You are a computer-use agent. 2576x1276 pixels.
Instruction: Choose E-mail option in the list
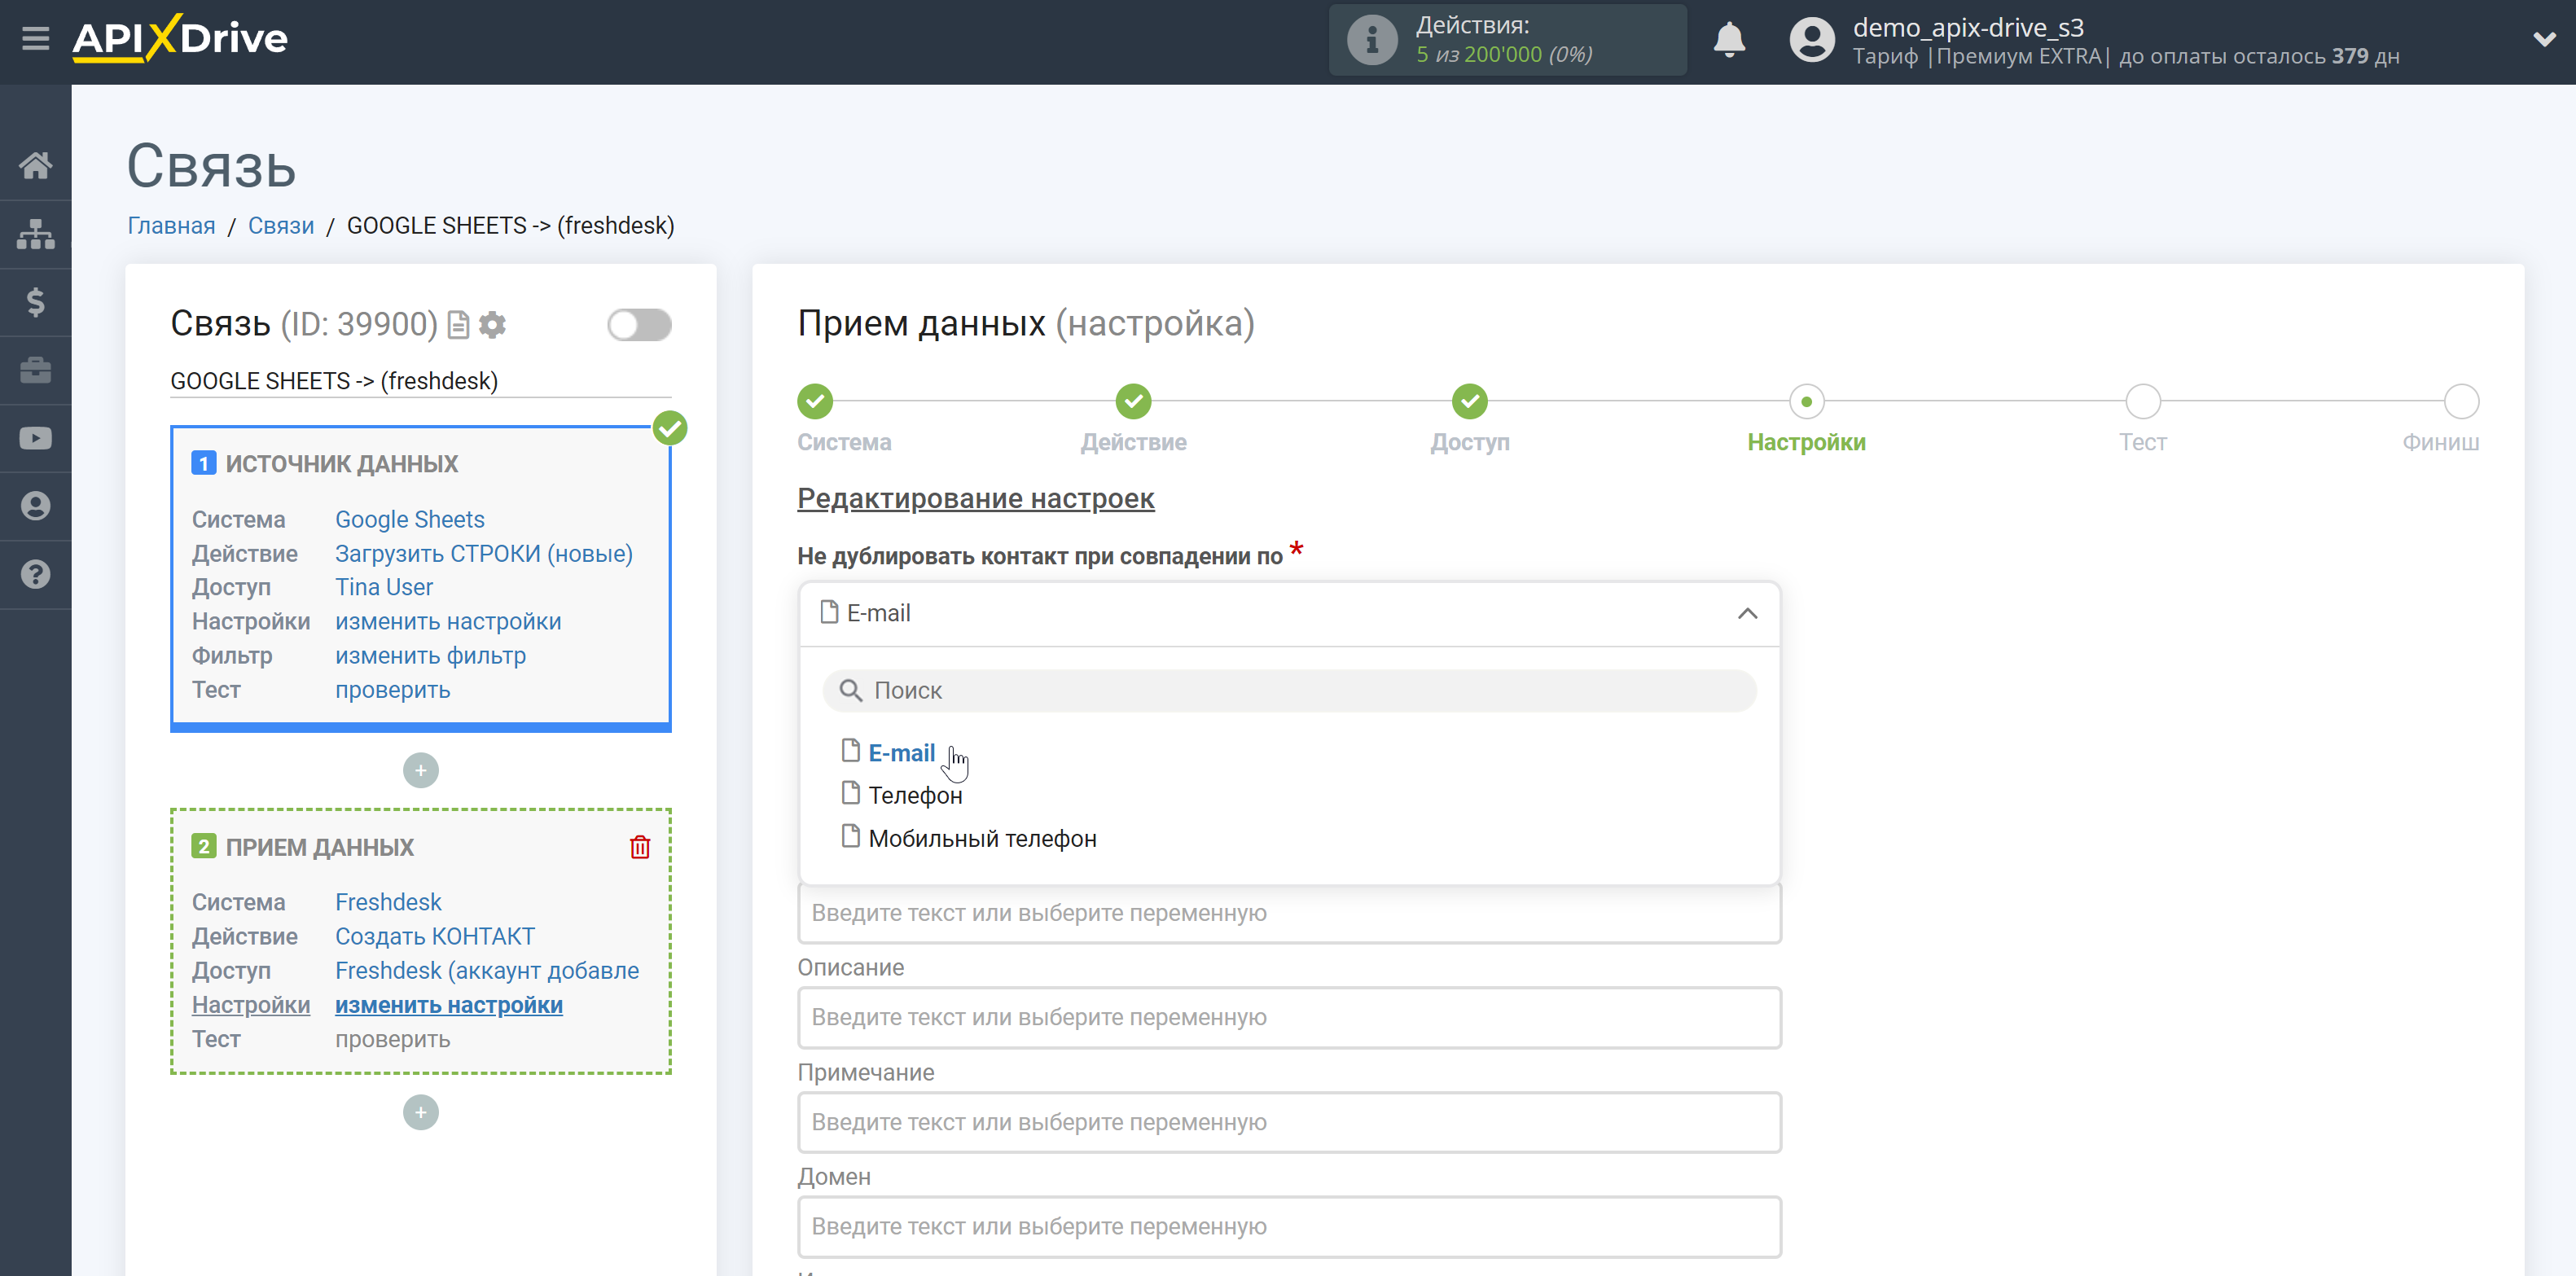[901, 753]
